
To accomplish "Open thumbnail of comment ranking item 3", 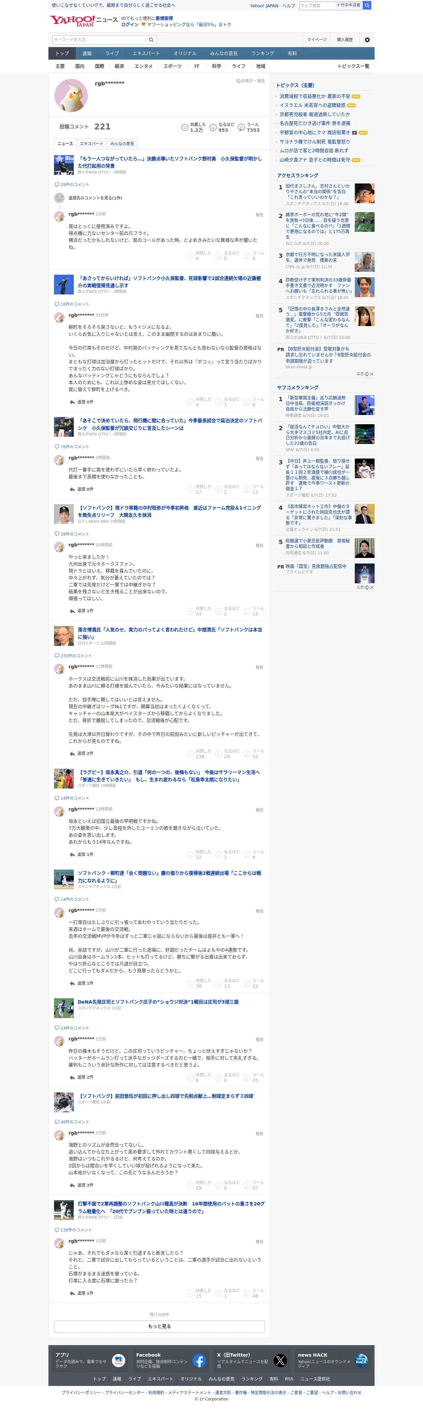I will point(364,468).
